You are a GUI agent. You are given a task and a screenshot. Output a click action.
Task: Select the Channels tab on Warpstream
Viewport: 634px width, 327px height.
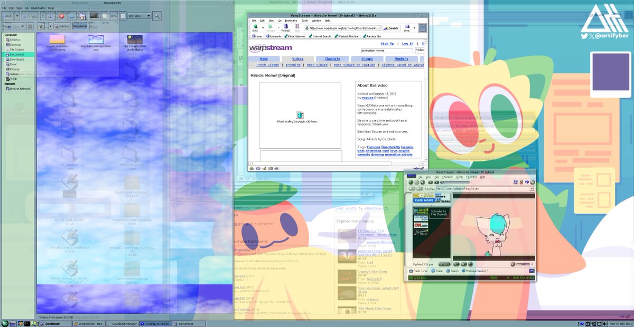(x=332, y=59)
